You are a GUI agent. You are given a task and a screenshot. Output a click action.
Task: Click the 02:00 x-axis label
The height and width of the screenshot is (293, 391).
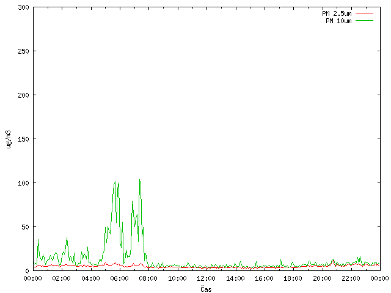click(x=61, y=278)
